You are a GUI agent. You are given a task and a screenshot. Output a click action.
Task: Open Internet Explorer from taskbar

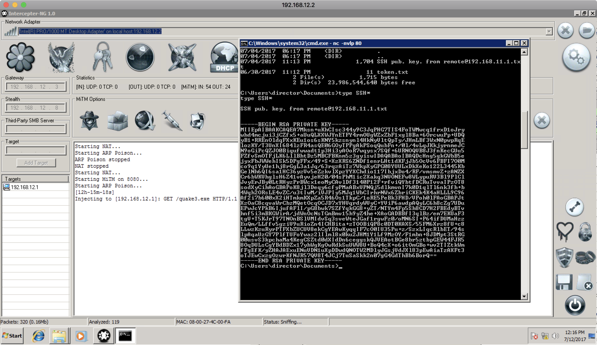(39, 336)
